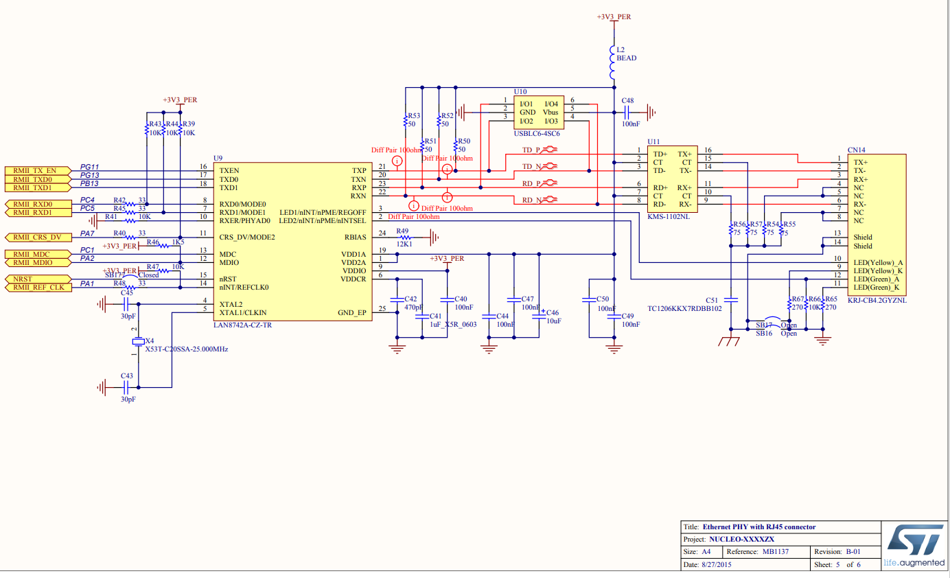Screen dimensions: 950x578
Task: Select the X4 crystal symbol
Action: coord(138,342)
